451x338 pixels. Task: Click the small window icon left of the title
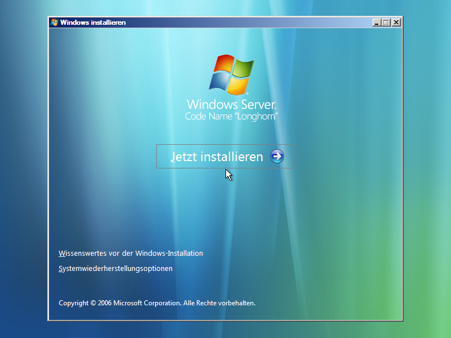pos(54,23)
